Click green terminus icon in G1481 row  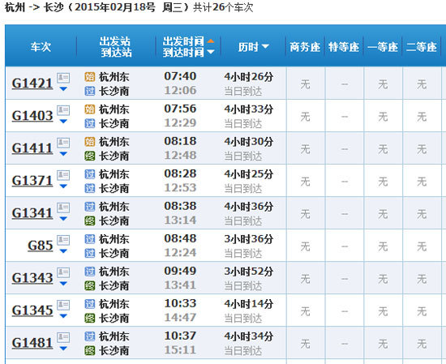coord(89,350)
